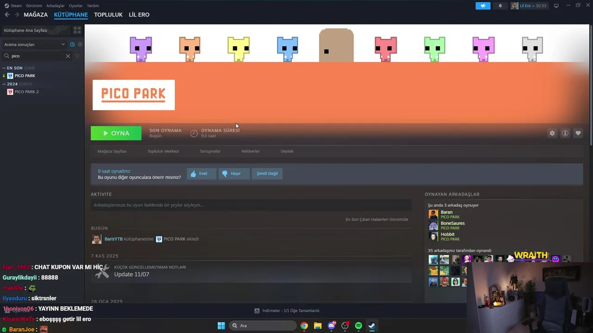Viewport: 593px width, 333px height.
Task: Clear the pico search text
Action: [x=68, y=56]
